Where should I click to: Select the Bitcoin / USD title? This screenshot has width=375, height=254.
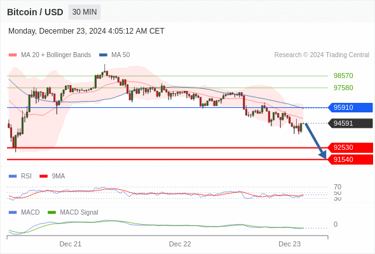coord(35,12)
